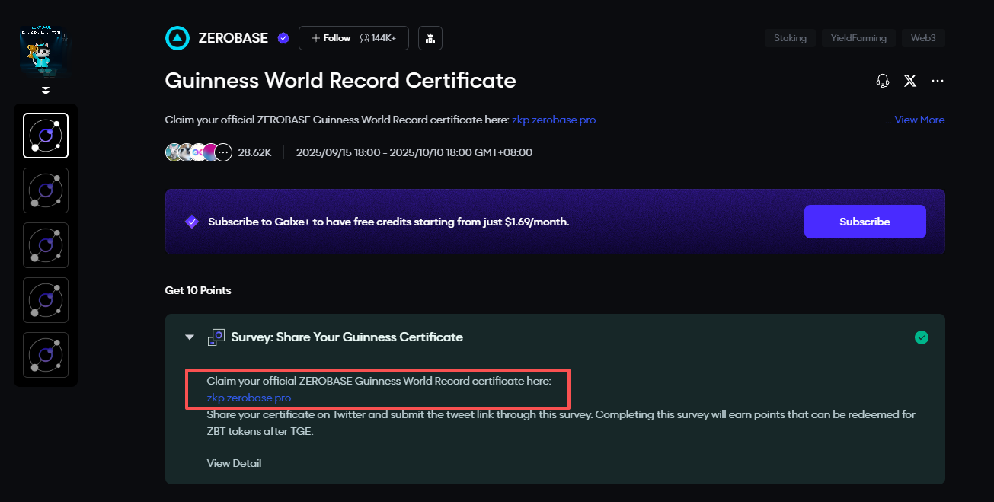Follow the ZEROBASE space
Image resolution: width=994 pixels, height=502 pixels.
[x=331, y=38]
